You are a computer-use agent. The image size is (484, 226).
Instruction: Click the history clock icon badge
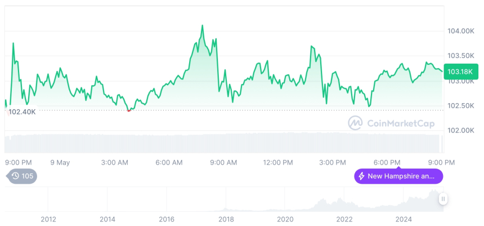point(15,176)
